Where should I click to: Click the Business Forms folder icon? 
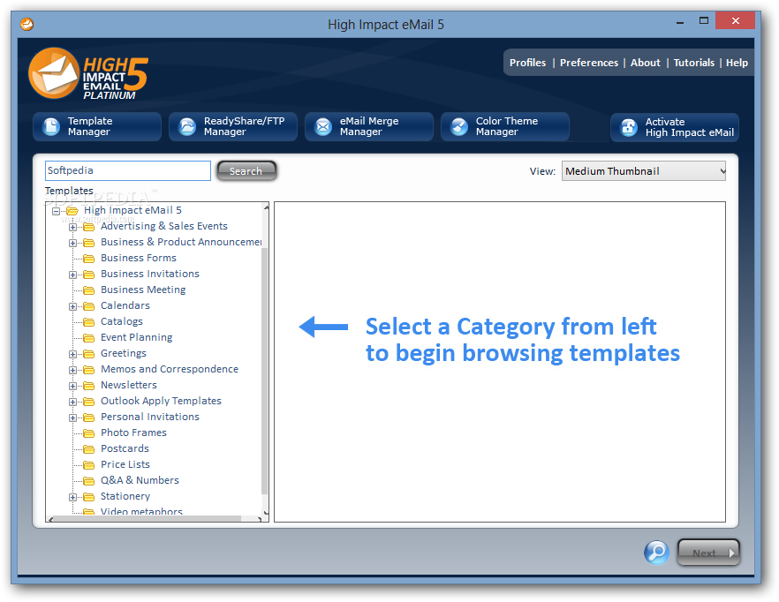coord(89,259)
